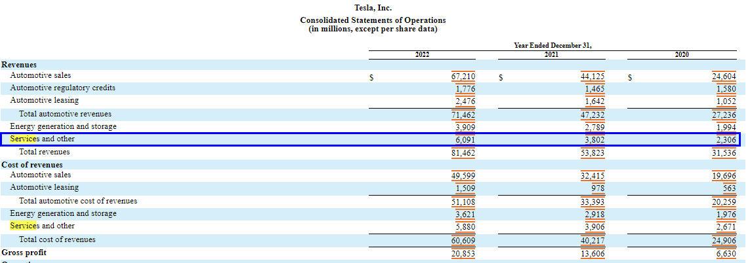Click 'Consolidated Statements of Operations' heading
Image resolution: width=750 pixels, height=263 pixels.
pos(373,20)
